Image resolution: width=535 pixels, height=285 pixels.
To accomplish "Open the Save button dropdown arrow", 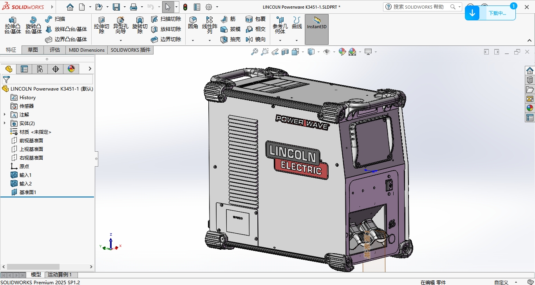I will tap(125, 7).
